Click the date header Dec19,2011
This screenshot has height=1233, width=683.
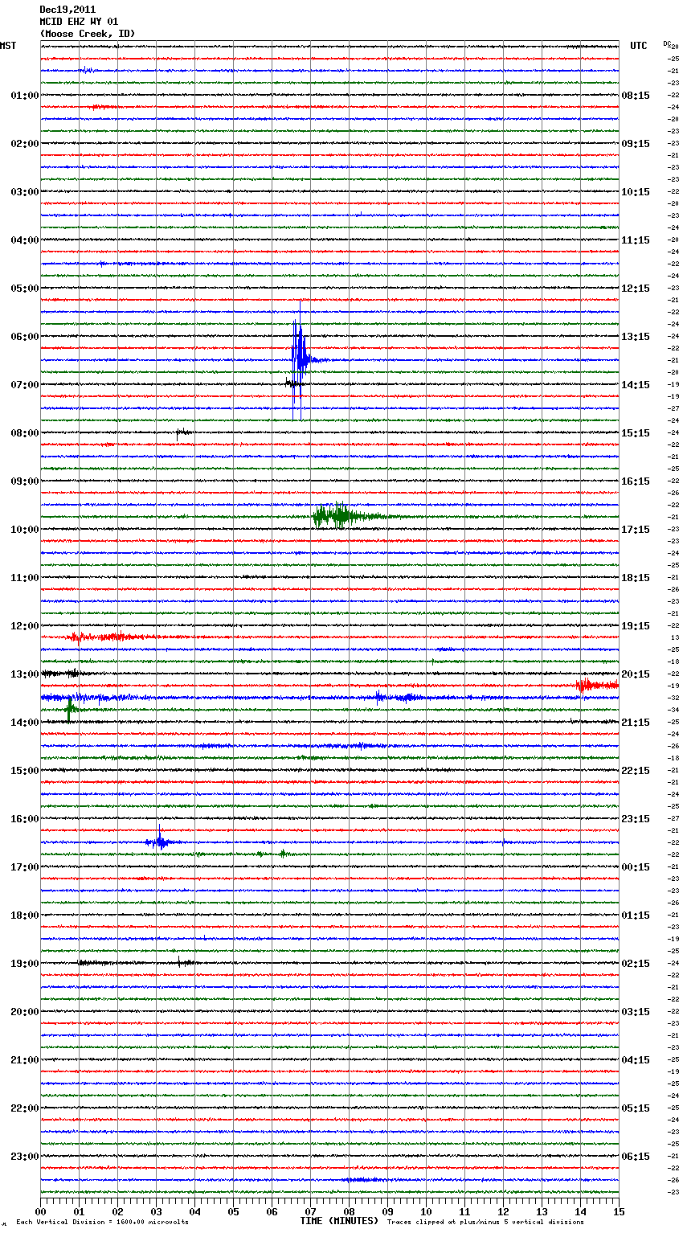coord(67,10)
